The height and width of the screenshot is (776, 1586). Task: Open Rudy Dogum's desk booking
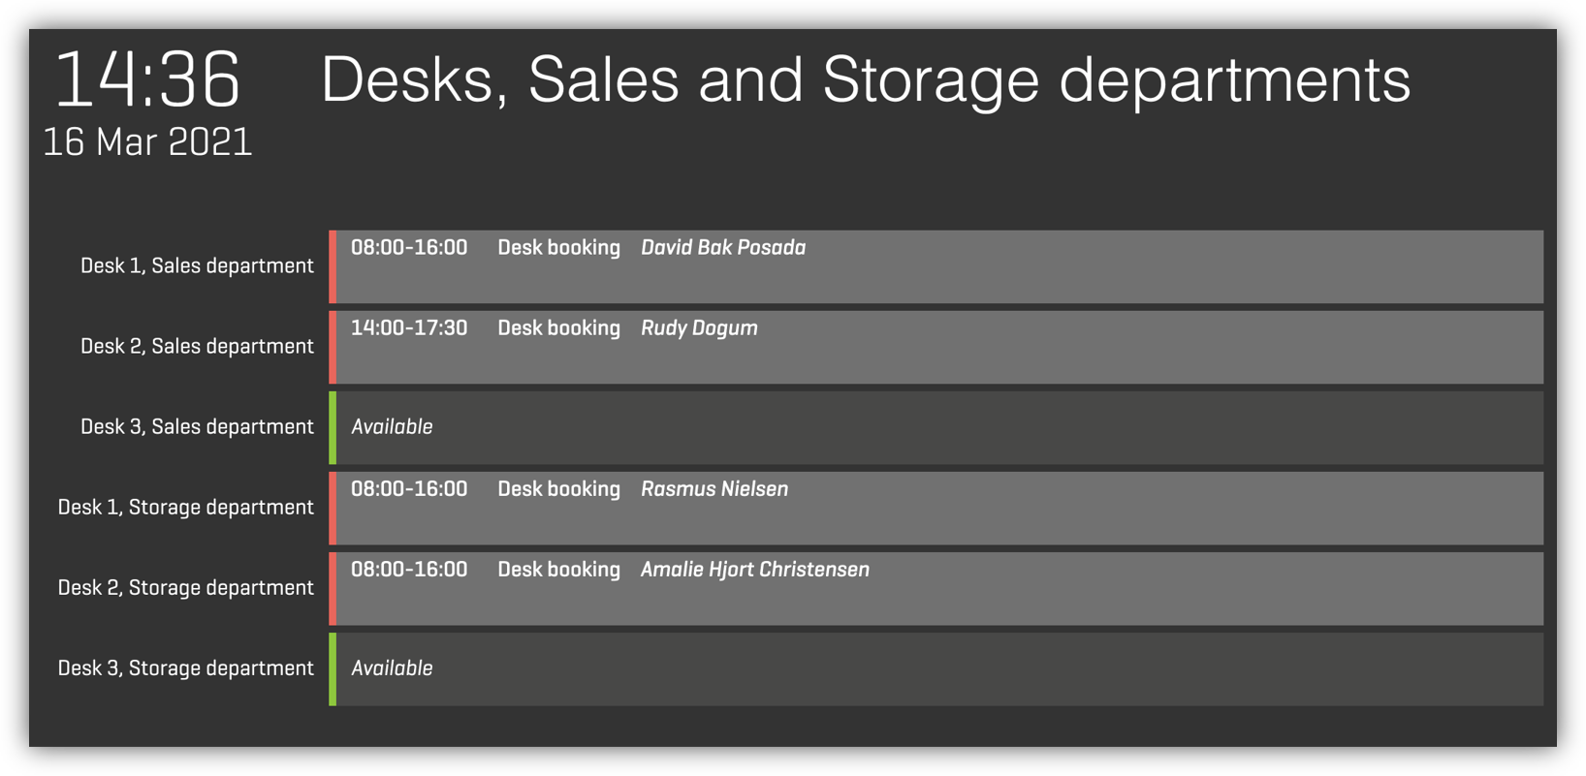coord(939,347)
